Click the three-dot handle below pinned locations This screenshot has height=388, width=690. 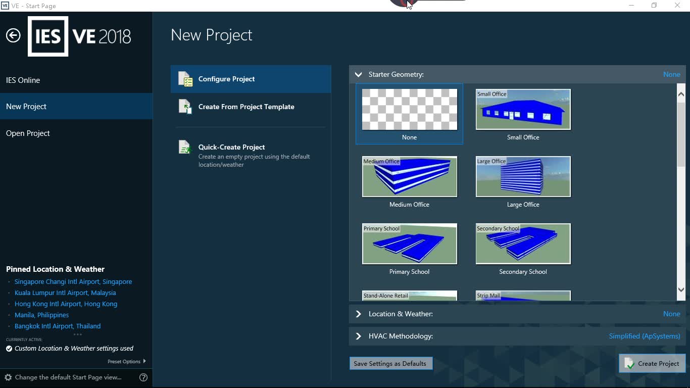click(77, 334)
